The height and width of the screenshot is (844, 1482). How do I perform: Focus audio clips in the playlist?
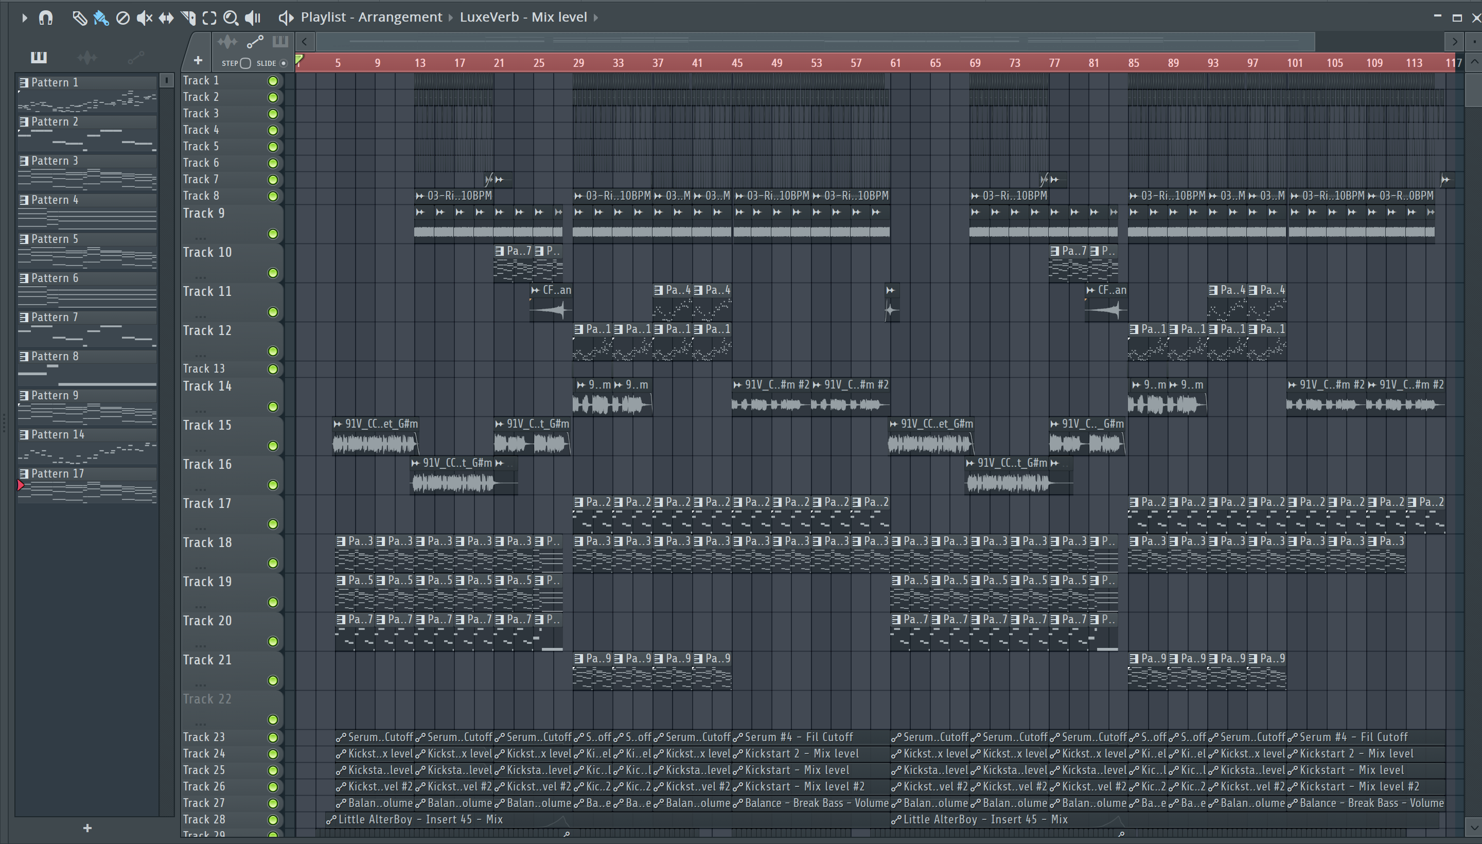(x=227, y=42)
